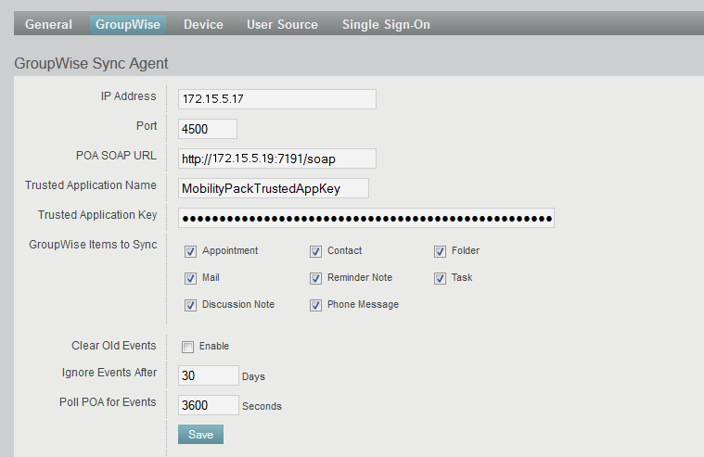Click the Ignore Events After days field
The image size is (704, 457).
(x=209, y=375)
